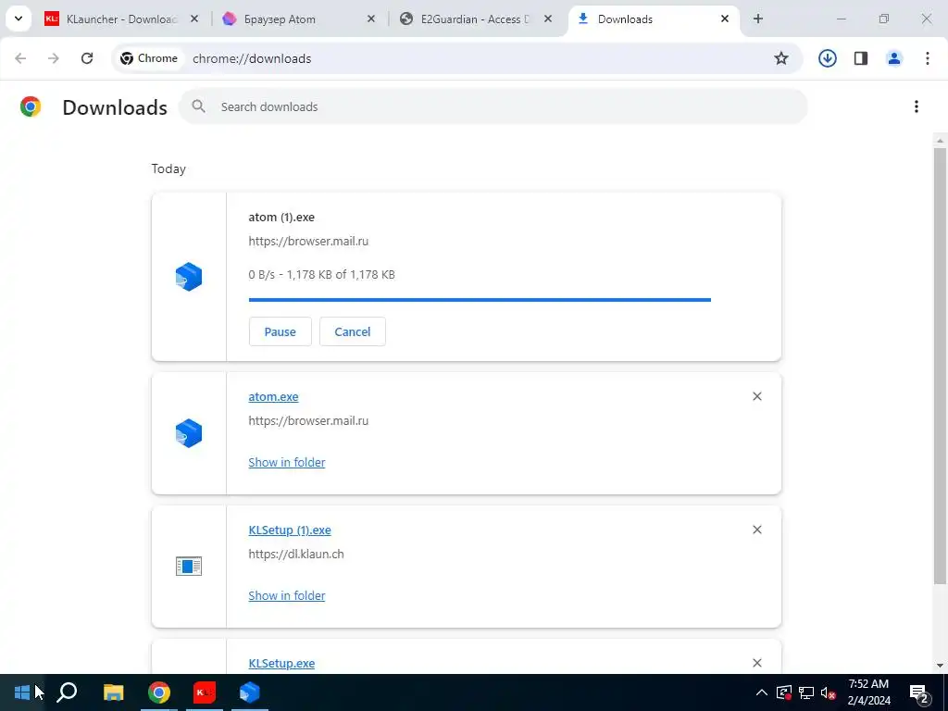Image resolution: width=948 pixels, height=711 pixels.
Task: Reload the current page
Action: (87, 58)
